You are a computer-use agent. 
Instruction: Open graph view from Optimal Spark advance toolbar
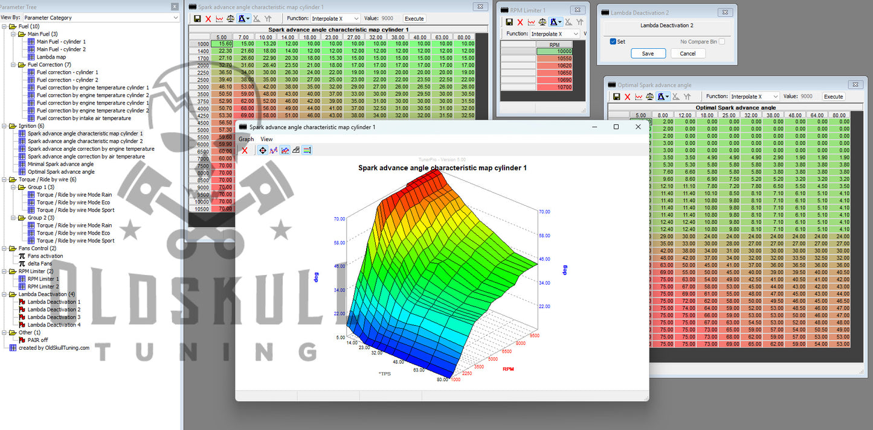pyautogui.click(x=639, y=96)
